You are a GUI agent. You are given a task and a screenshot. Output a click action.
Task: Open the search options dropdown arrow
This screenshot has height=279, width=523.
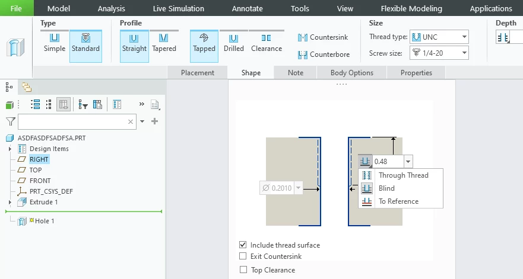tap(142, 121)
